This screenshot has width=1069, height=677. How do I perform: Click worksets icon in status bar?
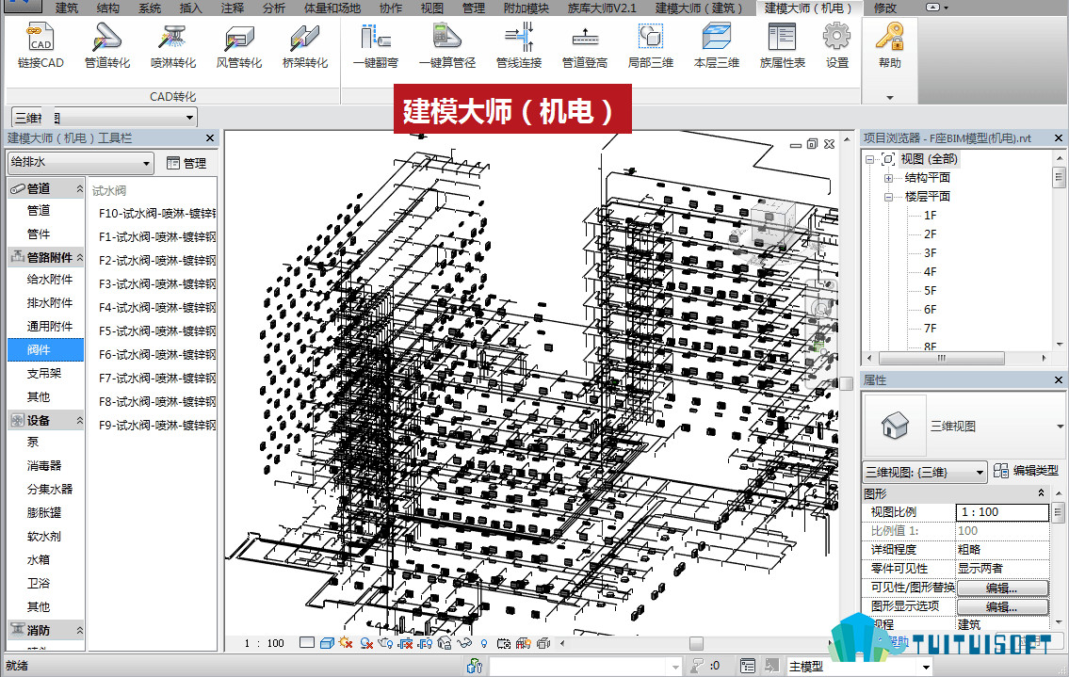click(x=475, y=666)
